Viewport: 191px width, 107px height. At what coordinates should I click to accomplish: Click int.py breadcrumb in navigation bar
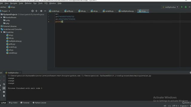pos(12,7)
